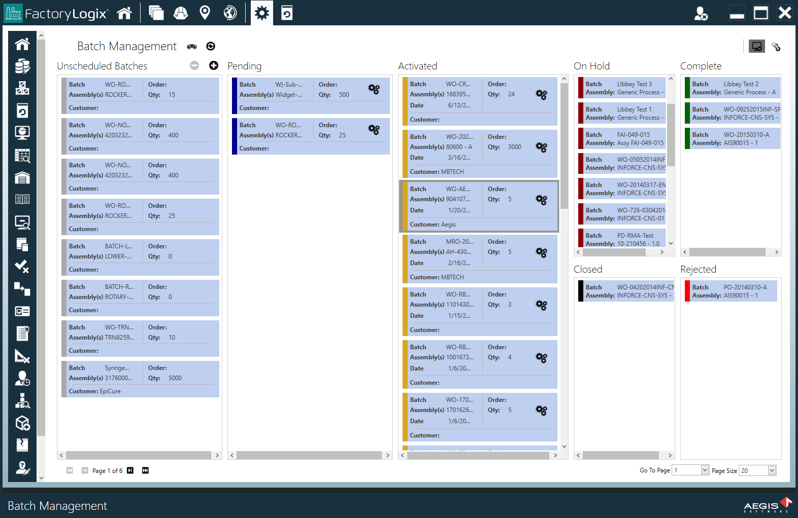Toggle the monitor view button at top right
This screenshot has height=518, width=798.
756,47
